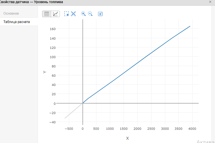The width and height of the screenshot is (215, 143).
Task: Click the -500 tick on X axis
Action: pos(69,129)
